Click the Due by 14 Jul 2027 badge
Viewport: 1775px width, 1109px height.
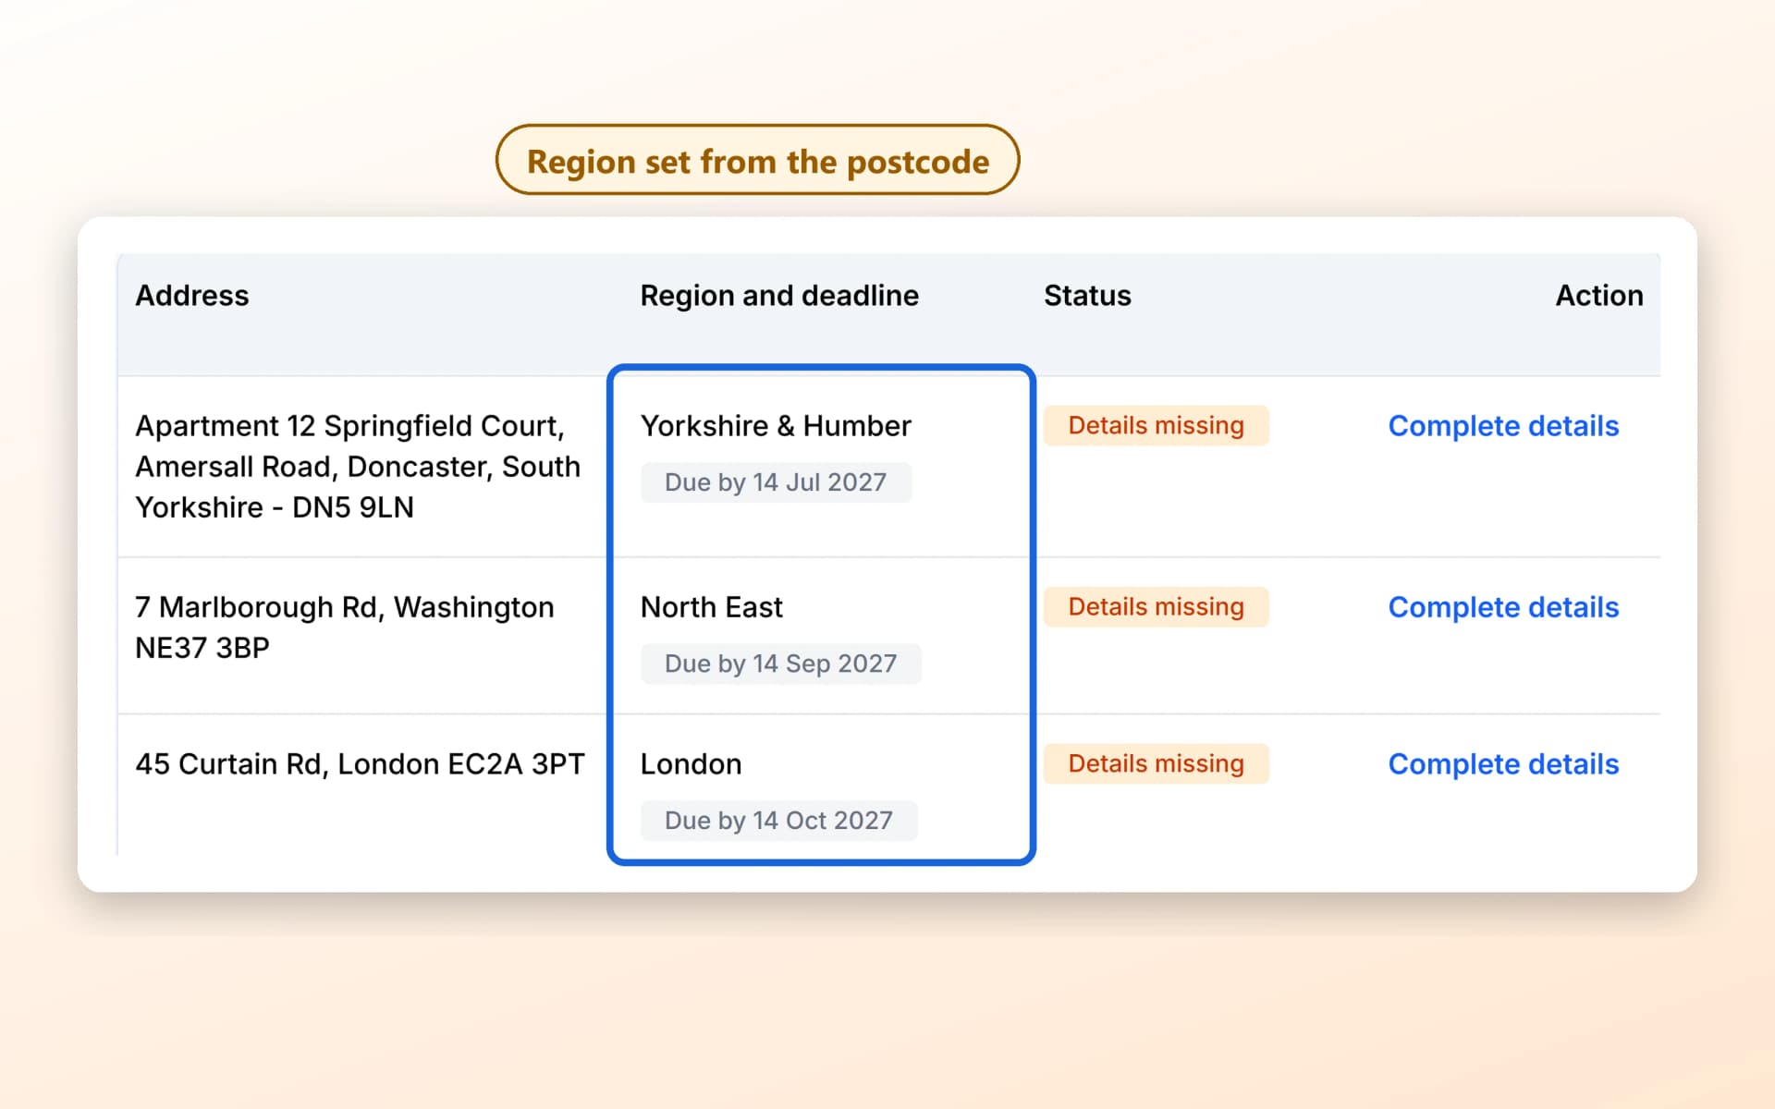pyautogui.click(x=776, y=482)
